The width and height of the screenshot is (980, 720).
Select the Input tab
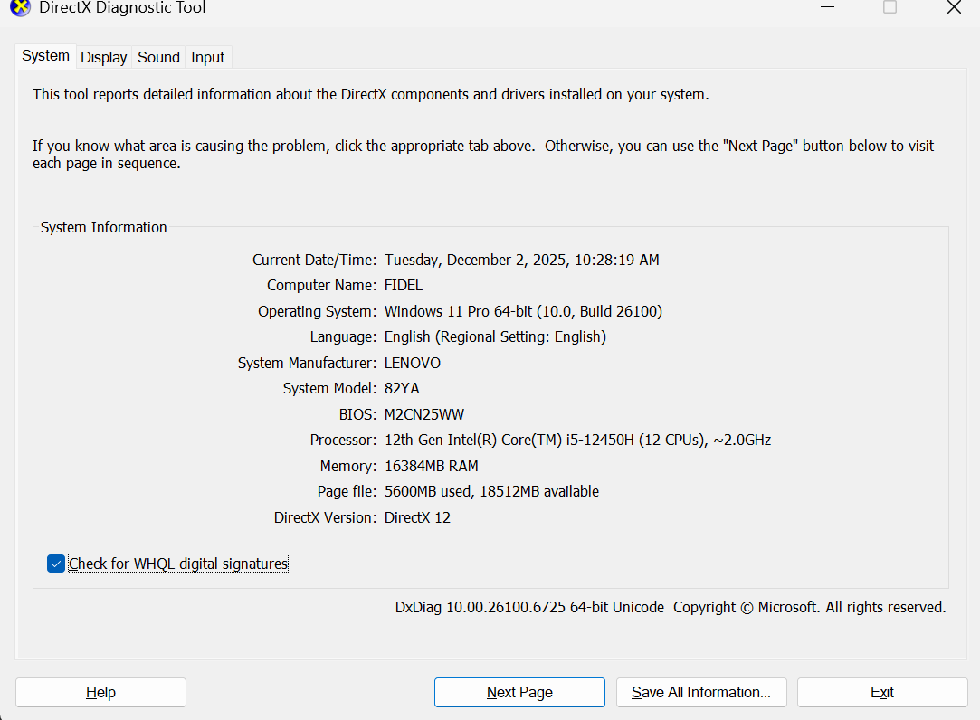pyautogui.click(x=207, y=56)
